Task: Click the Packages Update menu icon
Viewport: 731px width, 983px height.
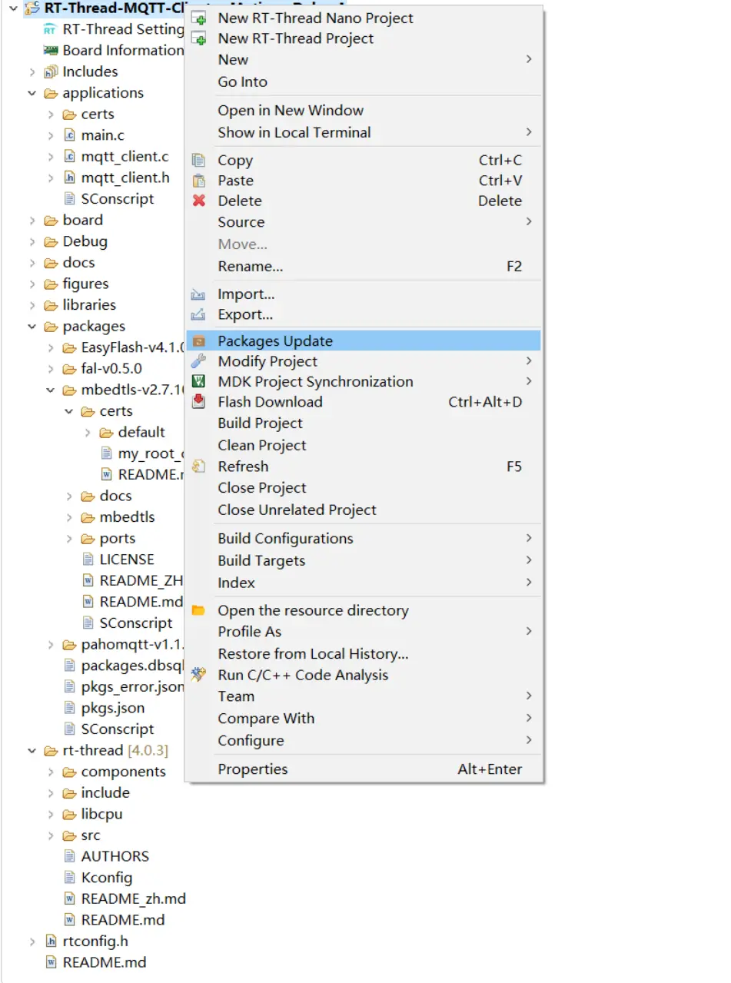Action: coord(199,341)
